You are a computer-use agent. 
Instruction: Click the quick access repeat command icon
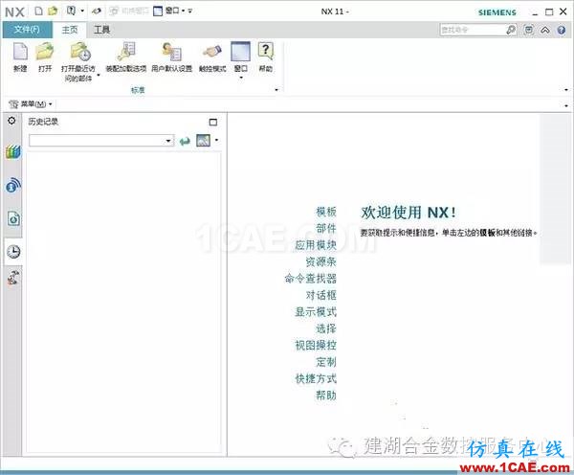(71, 11)
